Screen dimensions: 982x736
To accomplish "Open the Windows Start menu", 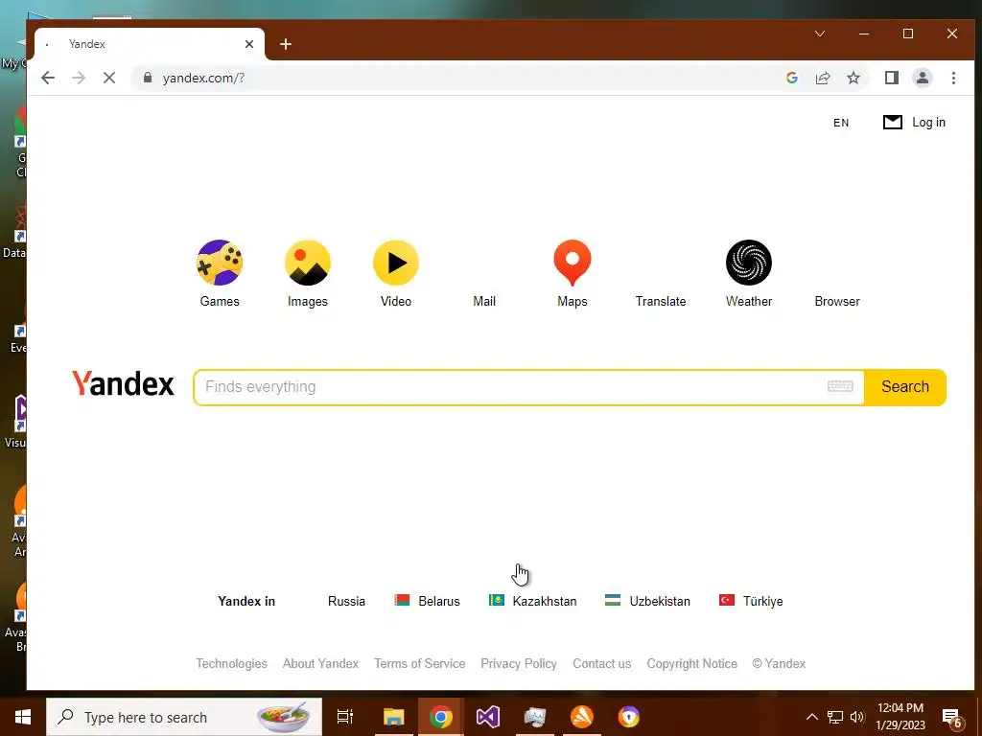I will 23,717.
